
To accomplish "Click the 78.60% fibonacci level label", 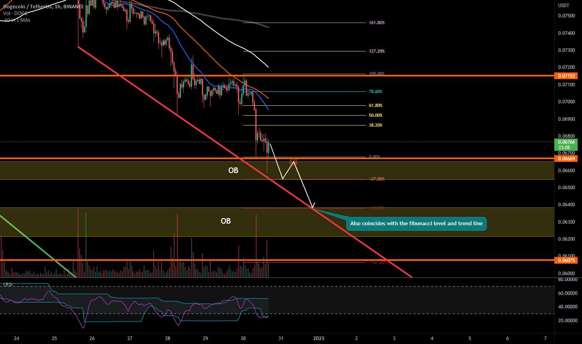I will click(375, 91).
